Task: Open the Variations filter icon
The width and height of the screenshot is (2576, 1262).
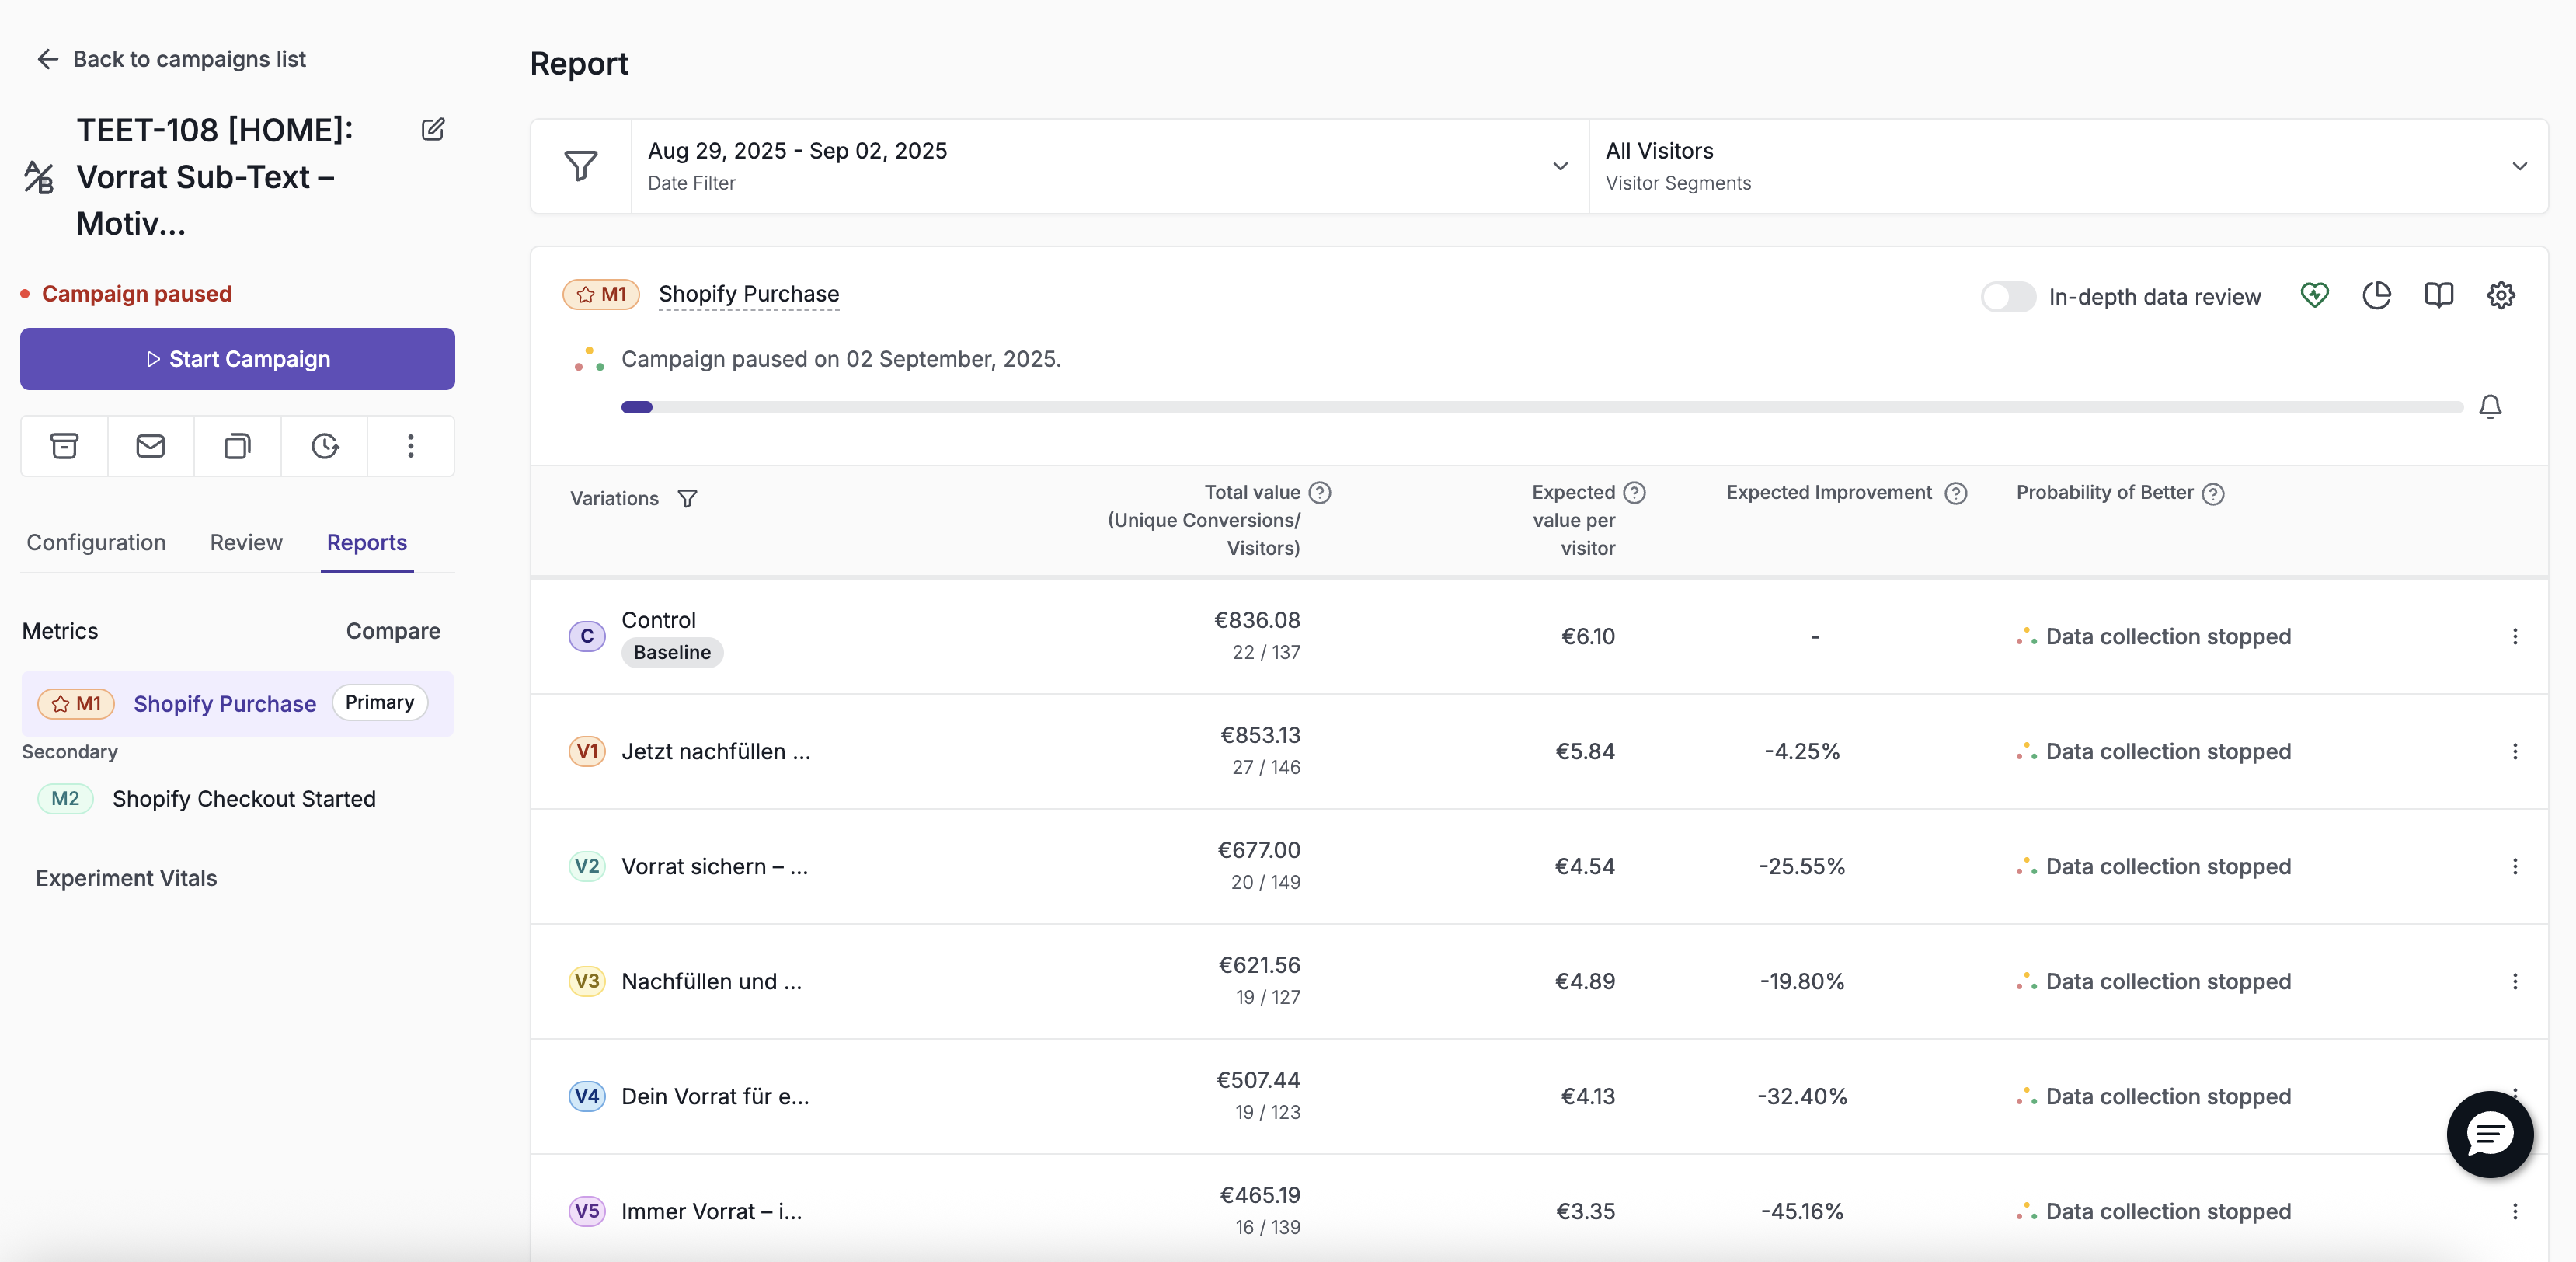Action: pyautogui.click(x=687, y=498)
